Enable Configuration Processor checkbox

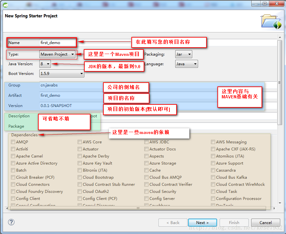click(213, 199)
